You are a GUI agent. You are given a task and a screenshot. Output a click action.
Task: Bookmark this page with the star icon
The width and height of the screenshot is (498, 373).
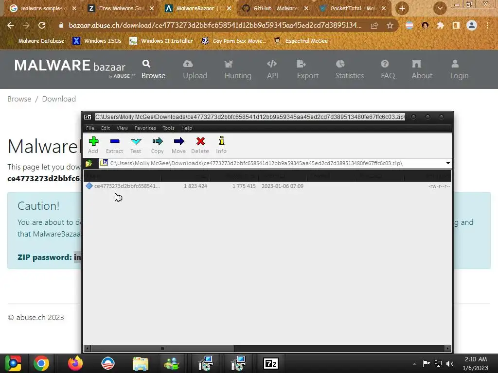[390, 26]
